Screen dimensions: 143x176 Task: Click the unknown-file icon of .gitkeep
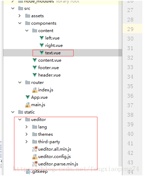[28, 172]
